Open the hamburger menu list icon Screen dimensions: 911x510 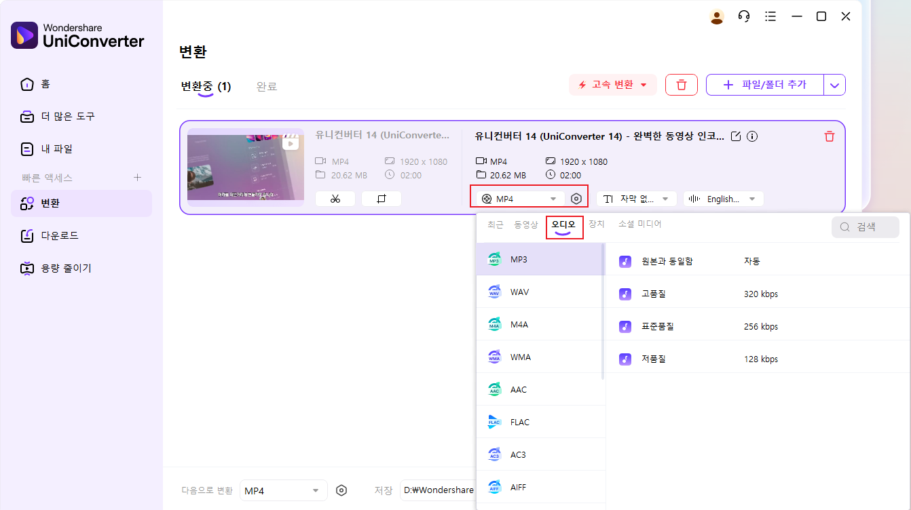click(x=770, y=17)
